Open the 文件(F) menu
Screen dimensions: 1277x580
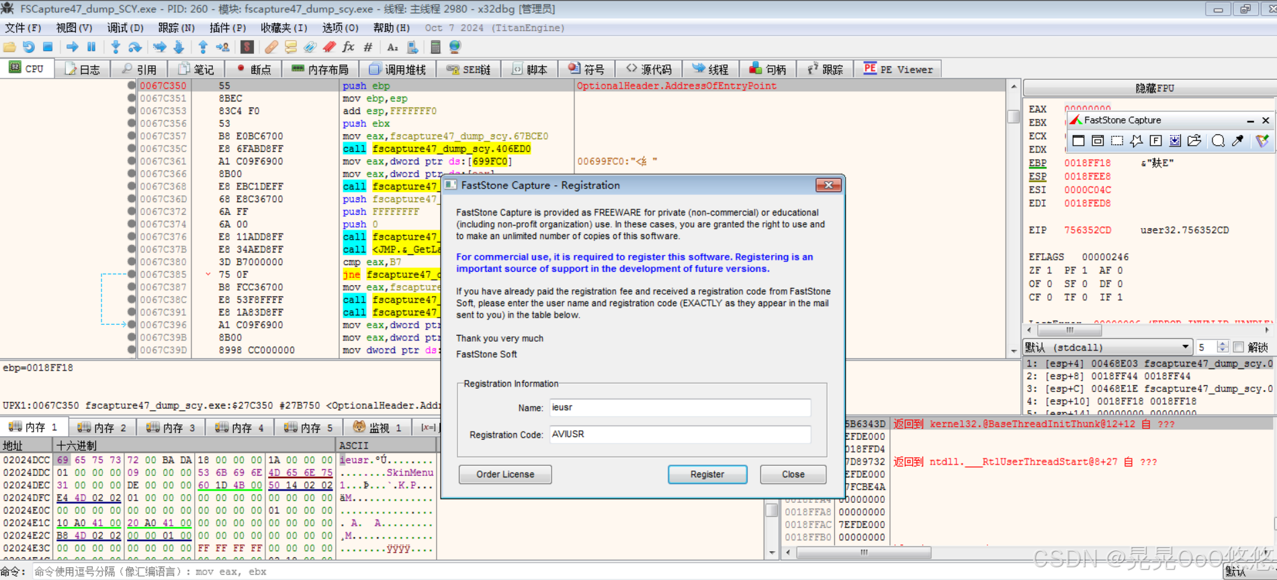(23, 28)
